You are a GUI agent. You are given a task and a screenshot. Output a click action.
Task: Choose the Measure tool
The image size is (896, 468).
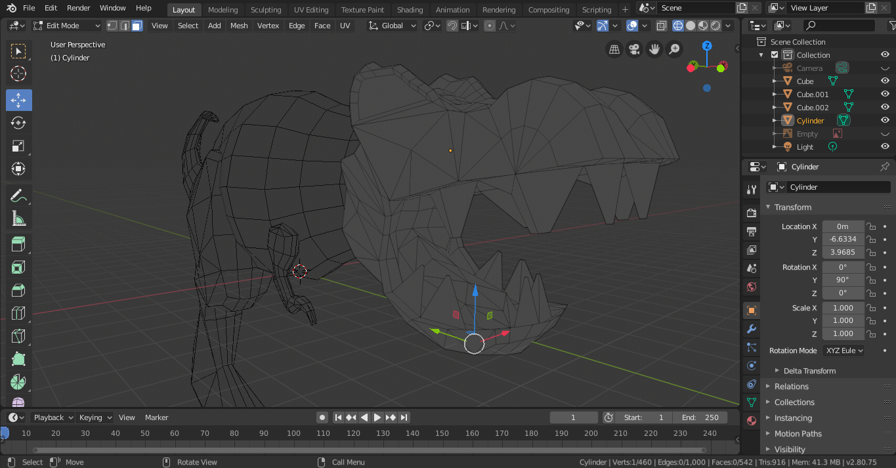(18, 219)
